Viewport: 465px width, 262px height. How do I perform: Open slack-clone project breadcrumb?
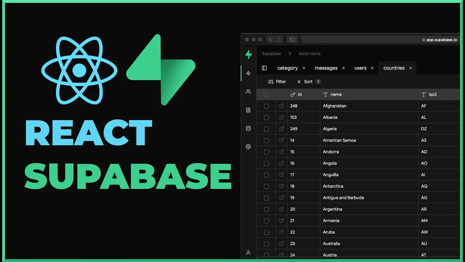[x=309, y=53]
